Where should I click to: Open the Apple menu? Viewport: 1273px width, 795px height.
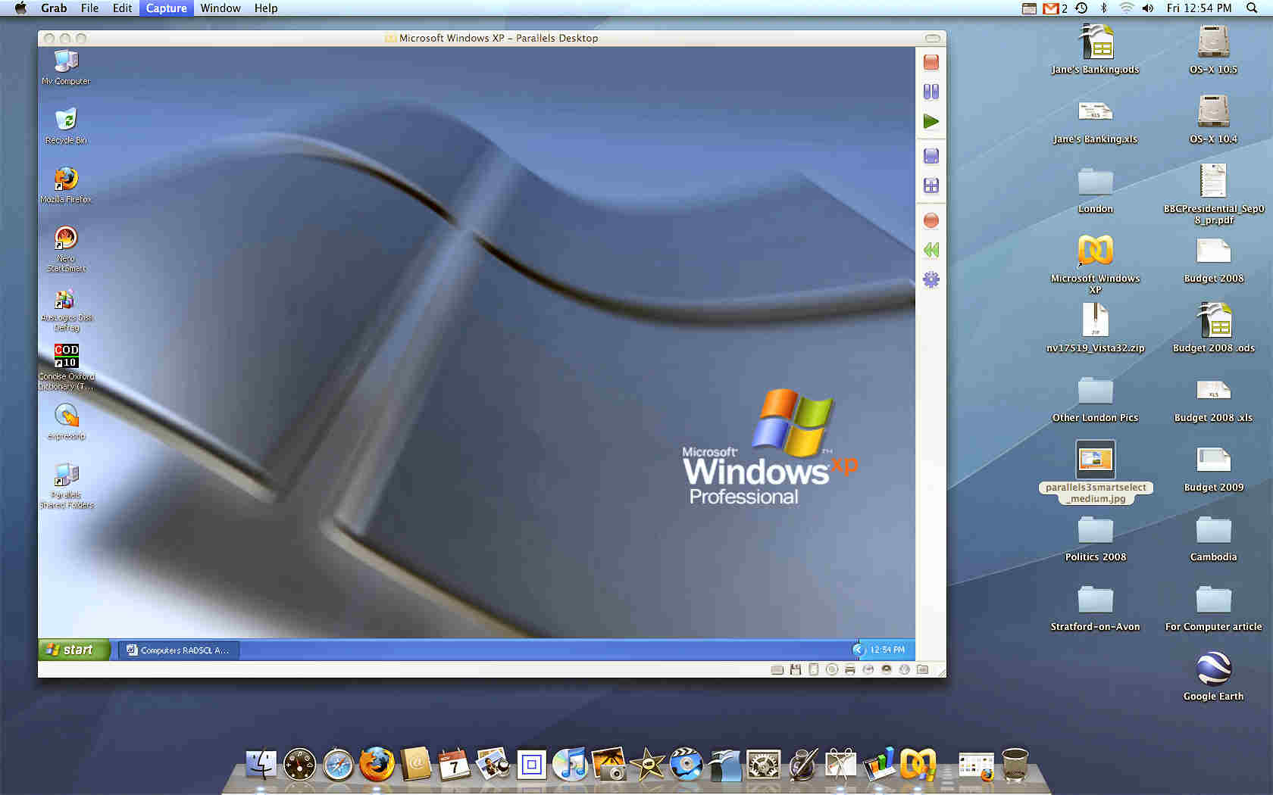tap(20, 8)
